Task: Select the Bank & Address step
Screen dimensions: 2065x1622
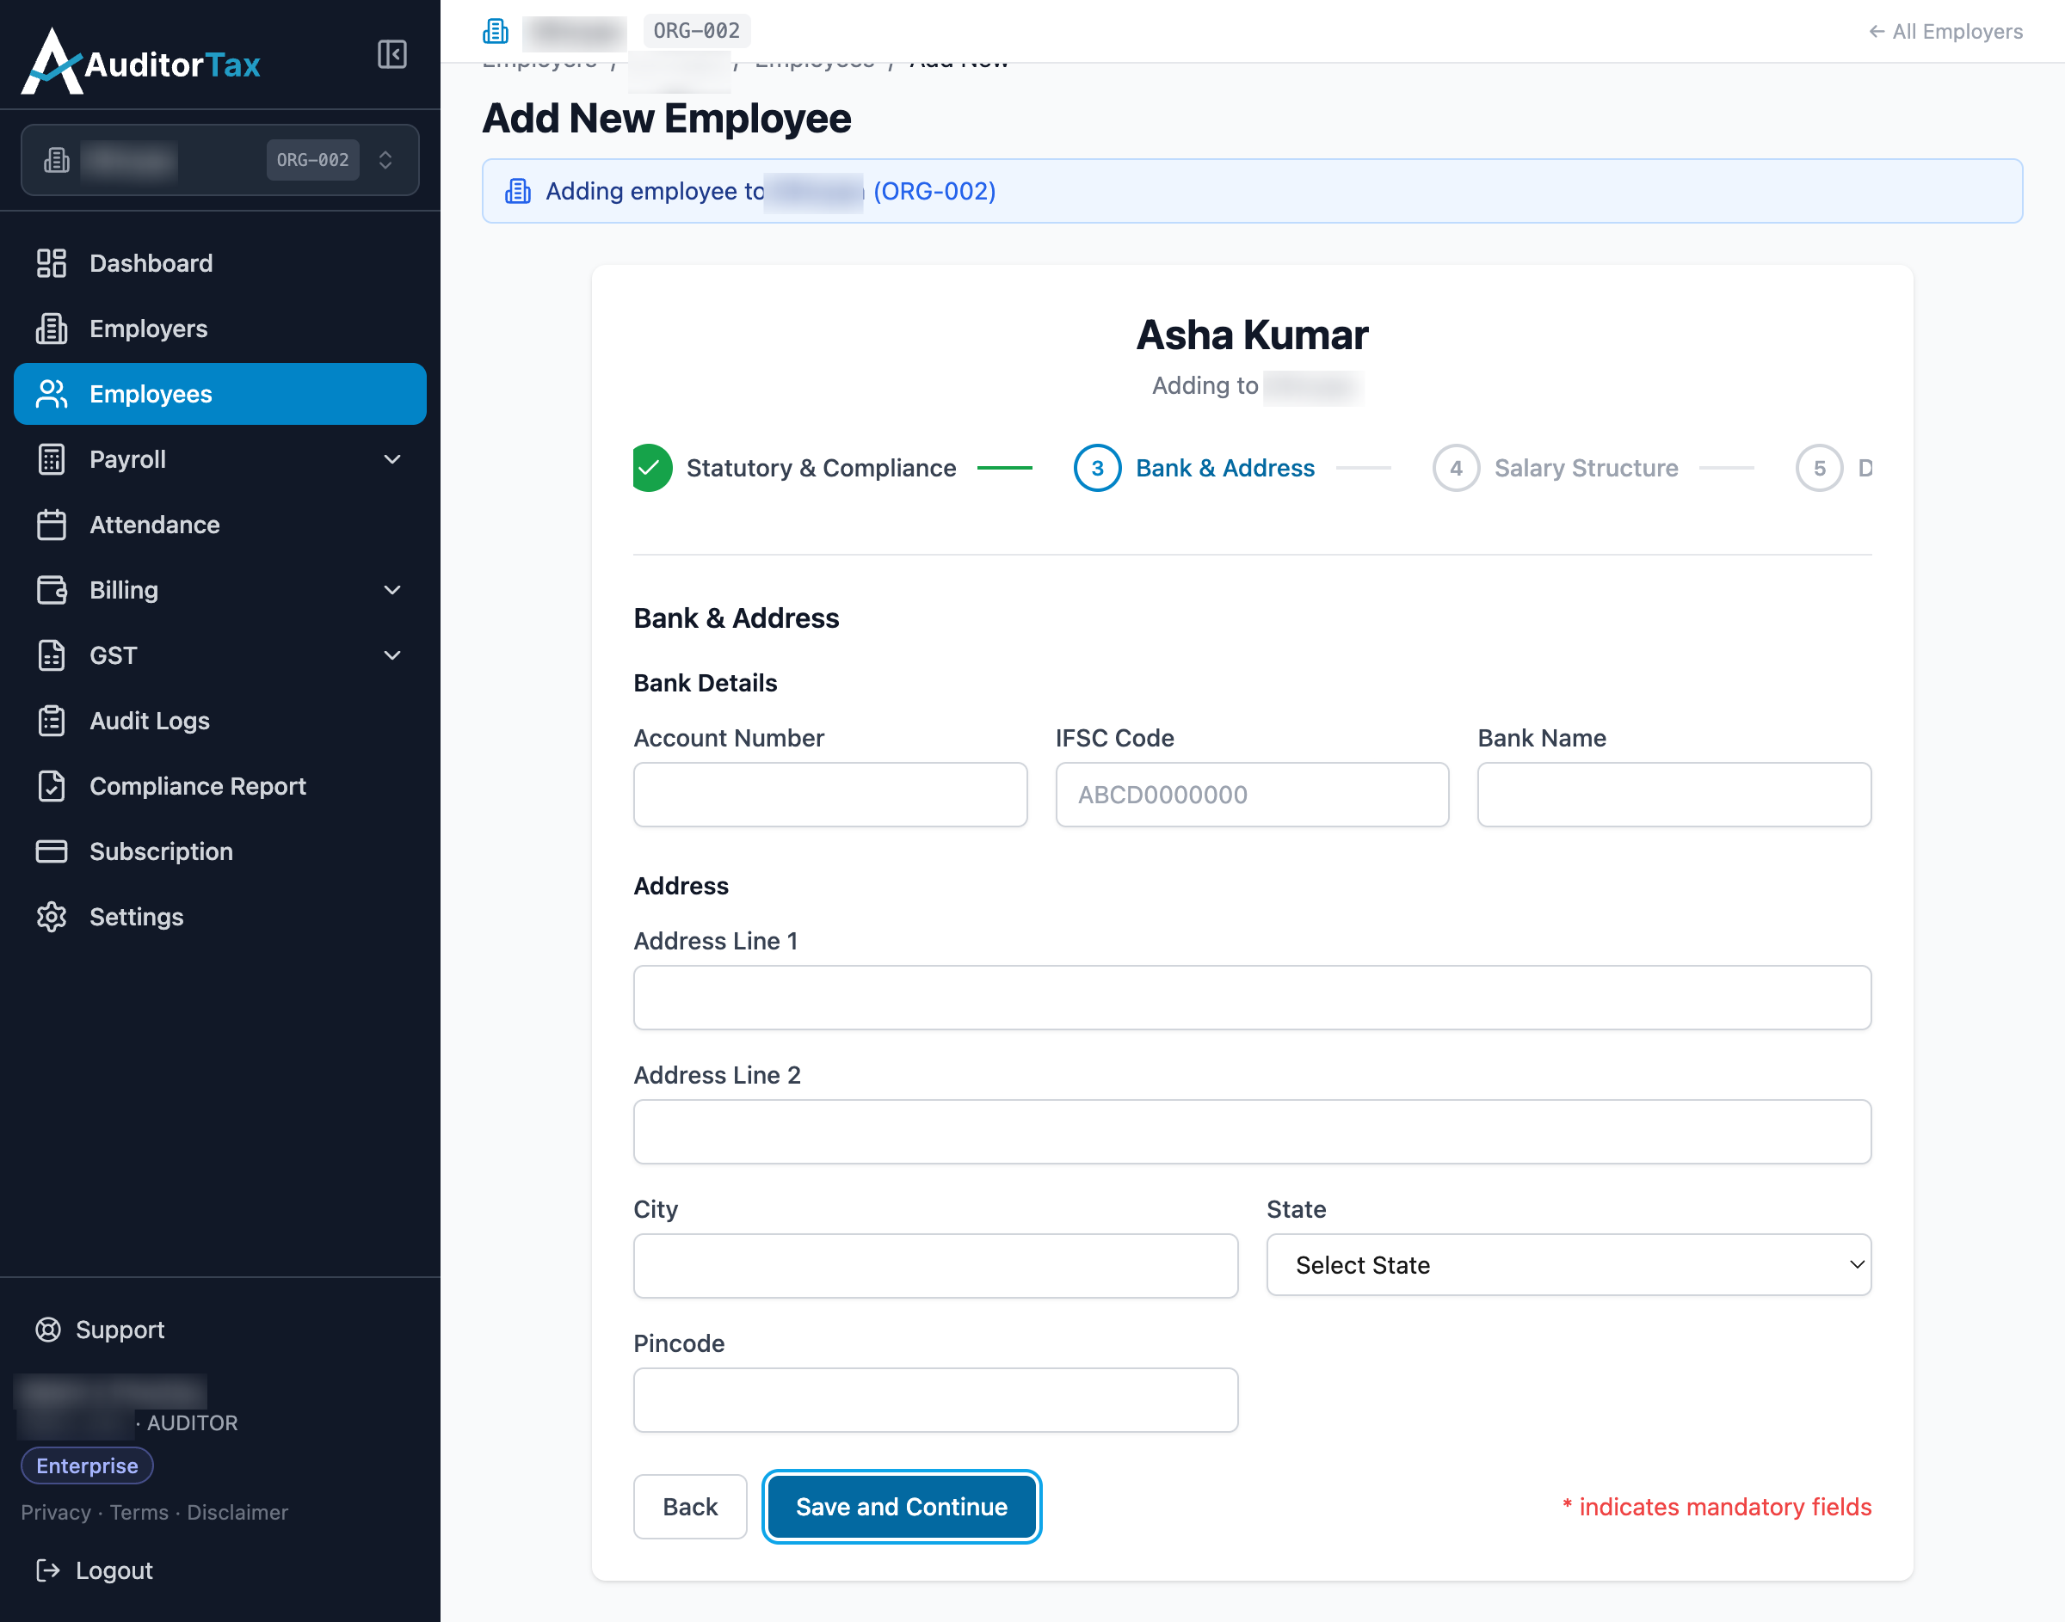Action: click(1194, 468)
